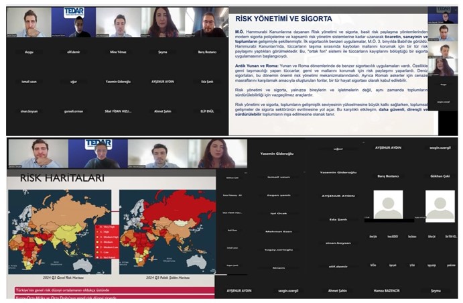
Task: Click AYŞENUR AYDIN in the top-left gallery
Action: pos(163,82)
